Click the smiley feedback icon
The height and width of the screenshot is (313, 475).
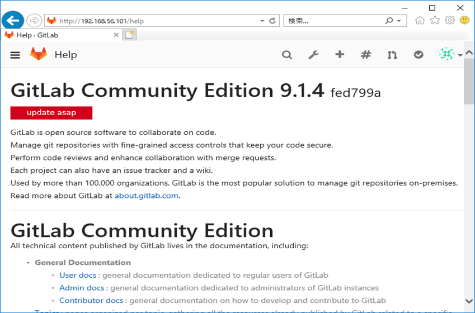[464, 20]
